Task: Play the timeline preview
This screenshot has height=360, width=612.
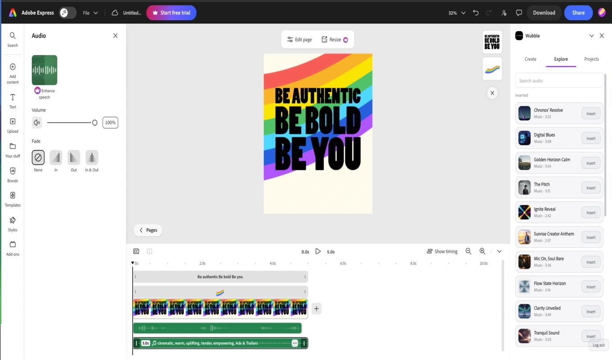Action: point(318,252)
